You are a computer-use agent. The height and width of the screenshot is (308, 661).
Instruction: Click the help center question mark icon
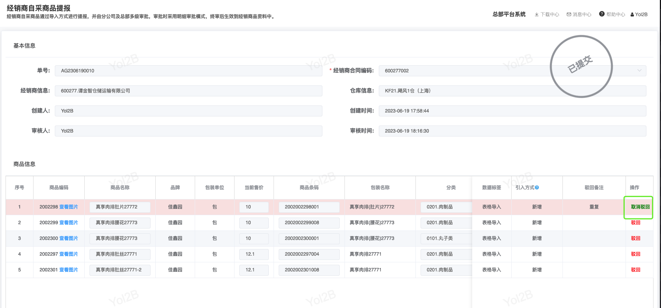point(601,14)
